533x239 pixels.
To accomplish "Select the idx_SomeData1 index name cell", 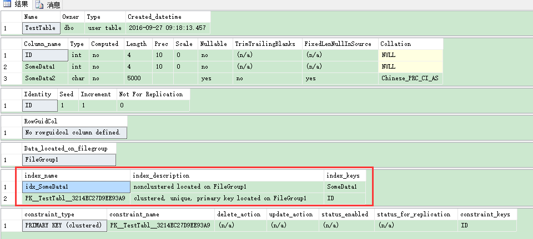I will [76, 187].
